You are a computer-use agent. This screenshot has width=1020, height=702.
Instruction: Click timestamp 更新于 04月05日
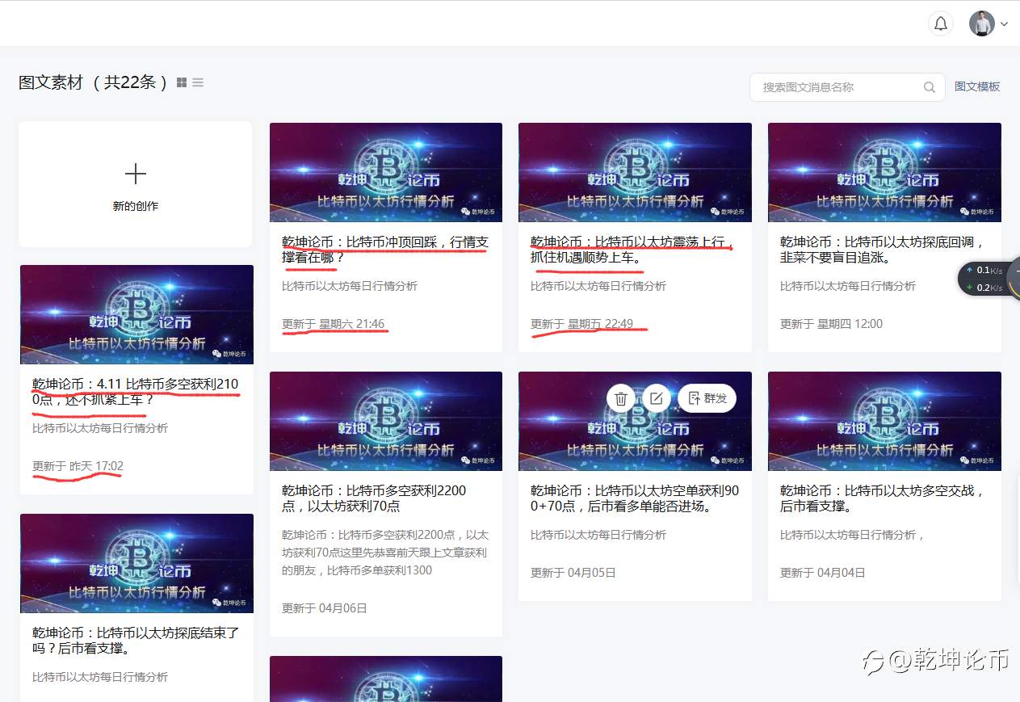pos(573,573)
